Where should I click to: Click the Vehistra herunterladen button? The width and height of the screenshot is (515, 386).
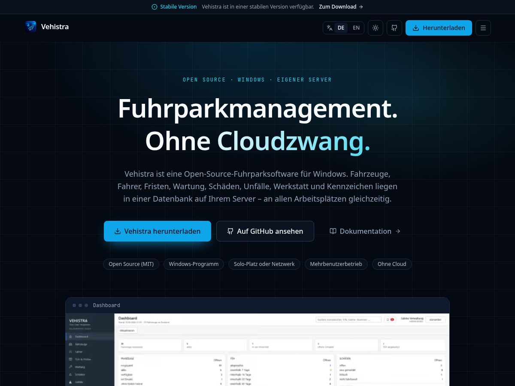click(158, 231)
